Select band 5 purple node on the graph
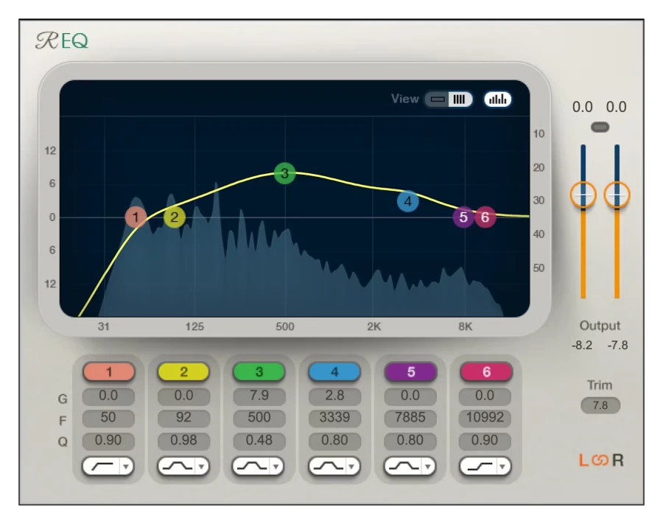 463,217
